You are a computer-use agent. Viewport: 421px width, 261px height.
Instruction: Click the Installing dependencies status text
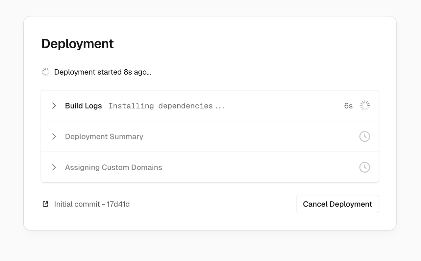coord(166,106)
